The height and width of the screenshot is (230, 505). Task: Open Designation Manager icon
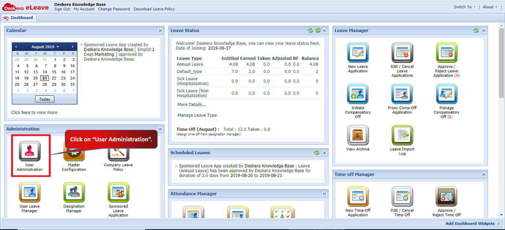(74, 192)
